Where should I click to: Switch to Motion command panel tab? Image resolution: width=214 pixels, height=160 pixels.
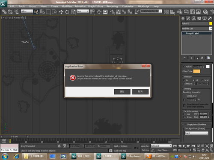[x=199, y=18]
